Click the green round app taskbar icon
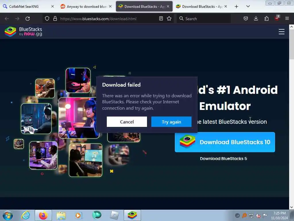 tap(97, 215)
